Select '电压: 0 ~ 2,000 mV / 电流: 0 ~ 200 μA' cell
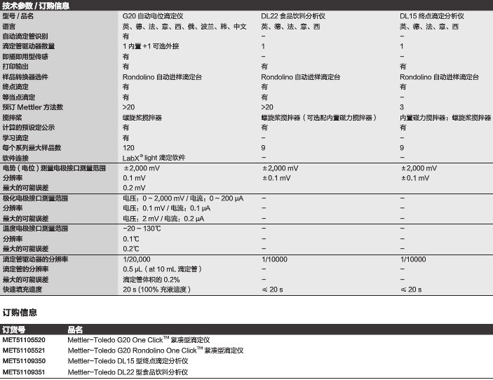Image resolution: width=493 pixels, height=380 pixels. tap(183, 198)
